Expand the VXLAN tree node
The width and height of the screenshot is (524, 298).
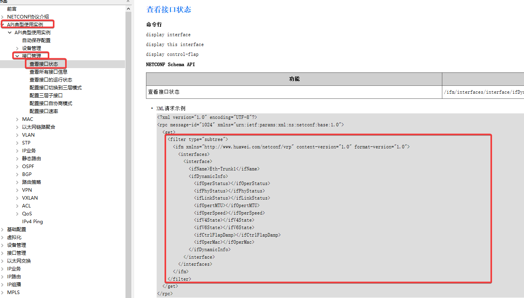[x=17, y=198]
